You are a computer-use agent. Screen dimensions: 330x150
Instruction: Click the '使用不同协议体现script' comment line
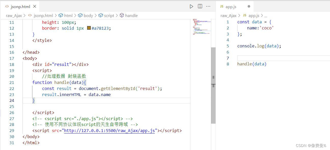(x=85, y=125)
